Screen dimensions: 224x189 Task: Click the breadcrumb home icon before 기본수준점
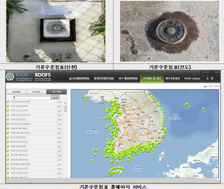[x=205, y=86]
